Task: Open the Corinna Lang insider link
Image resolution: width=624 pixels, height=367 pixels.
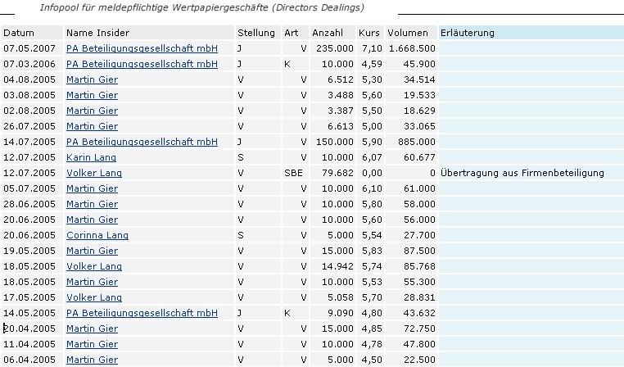Action: [94, 235]
